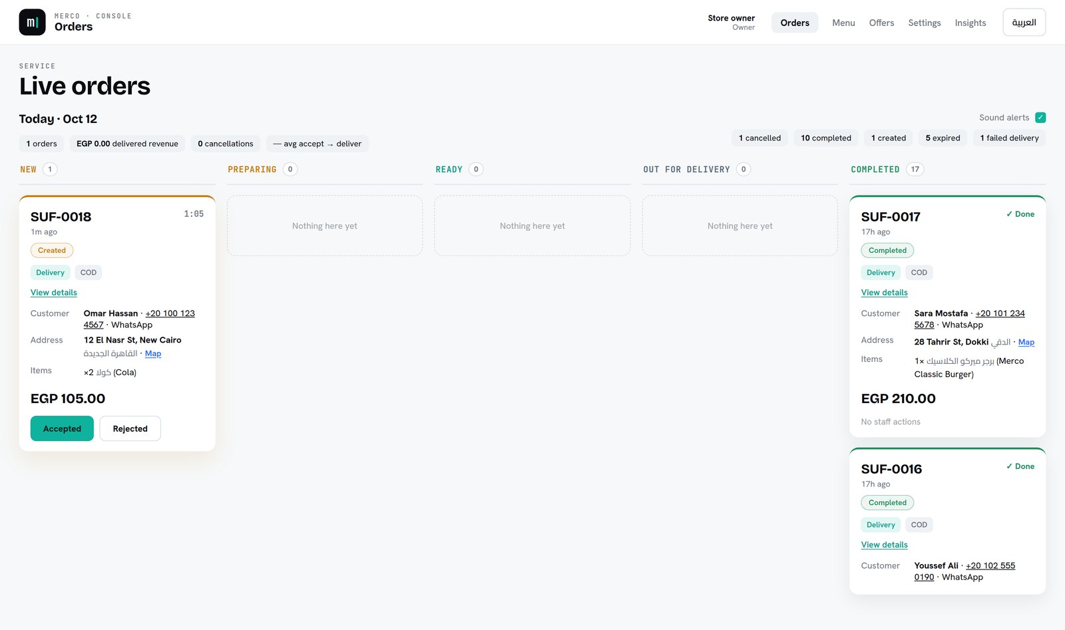Screen dimensions: 1065x630
Task: Click the OUT FOR DELIVERY column header
Action: point(686,170)
